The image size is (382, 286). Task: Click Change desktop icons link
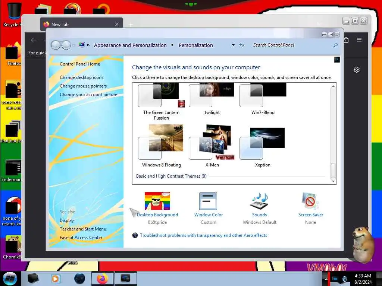coord(82,77)
